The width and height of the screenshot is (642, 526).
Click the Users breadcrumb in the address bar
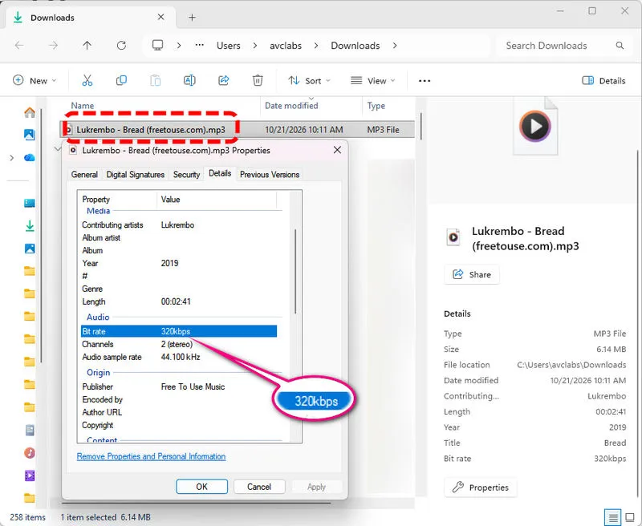click(x=229, y=46)
